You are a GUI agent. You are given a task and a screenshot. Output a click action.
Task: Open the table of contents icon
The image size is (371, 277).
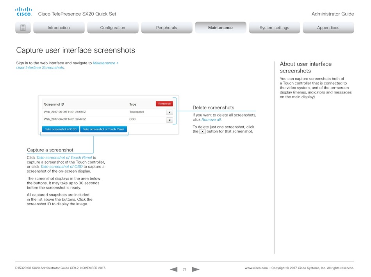(x=23, y=28)
